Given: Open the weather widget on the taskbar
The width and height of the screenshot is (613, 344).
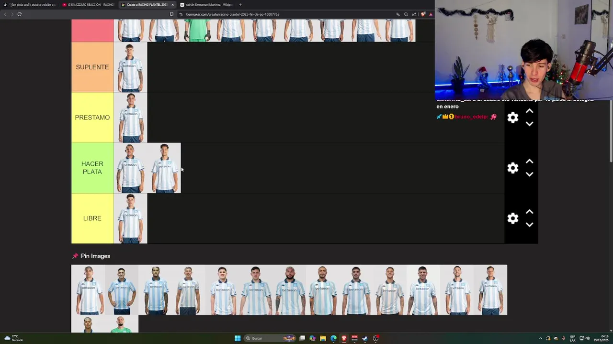Looking at the screenshot, I should pos(13,338).
